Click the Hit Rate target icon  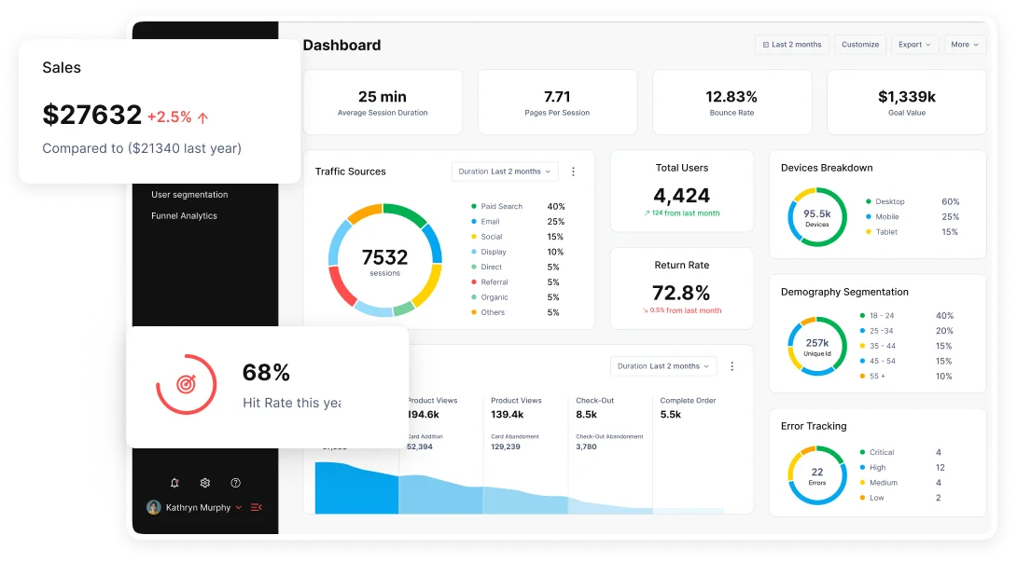pos(187,384)
